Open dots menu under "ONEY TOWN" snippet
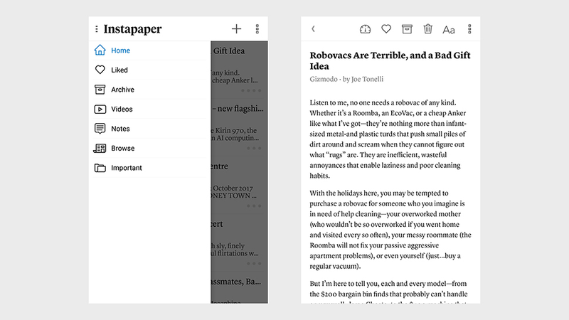 click(x=254, y=206)
